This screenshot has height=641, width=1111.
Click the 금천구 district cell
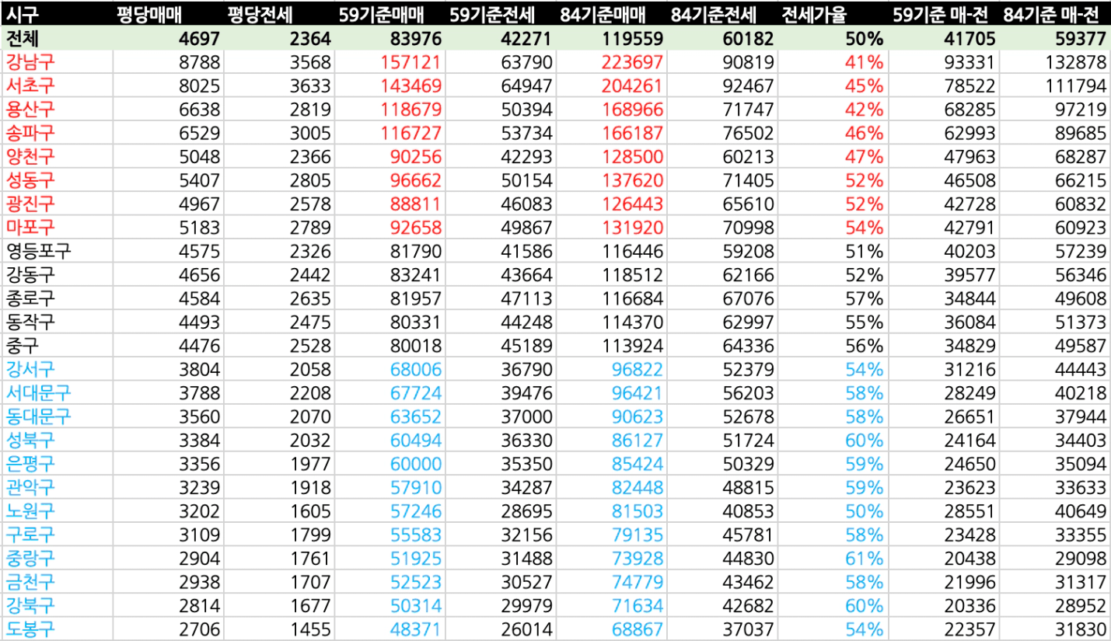click(30, 582)
